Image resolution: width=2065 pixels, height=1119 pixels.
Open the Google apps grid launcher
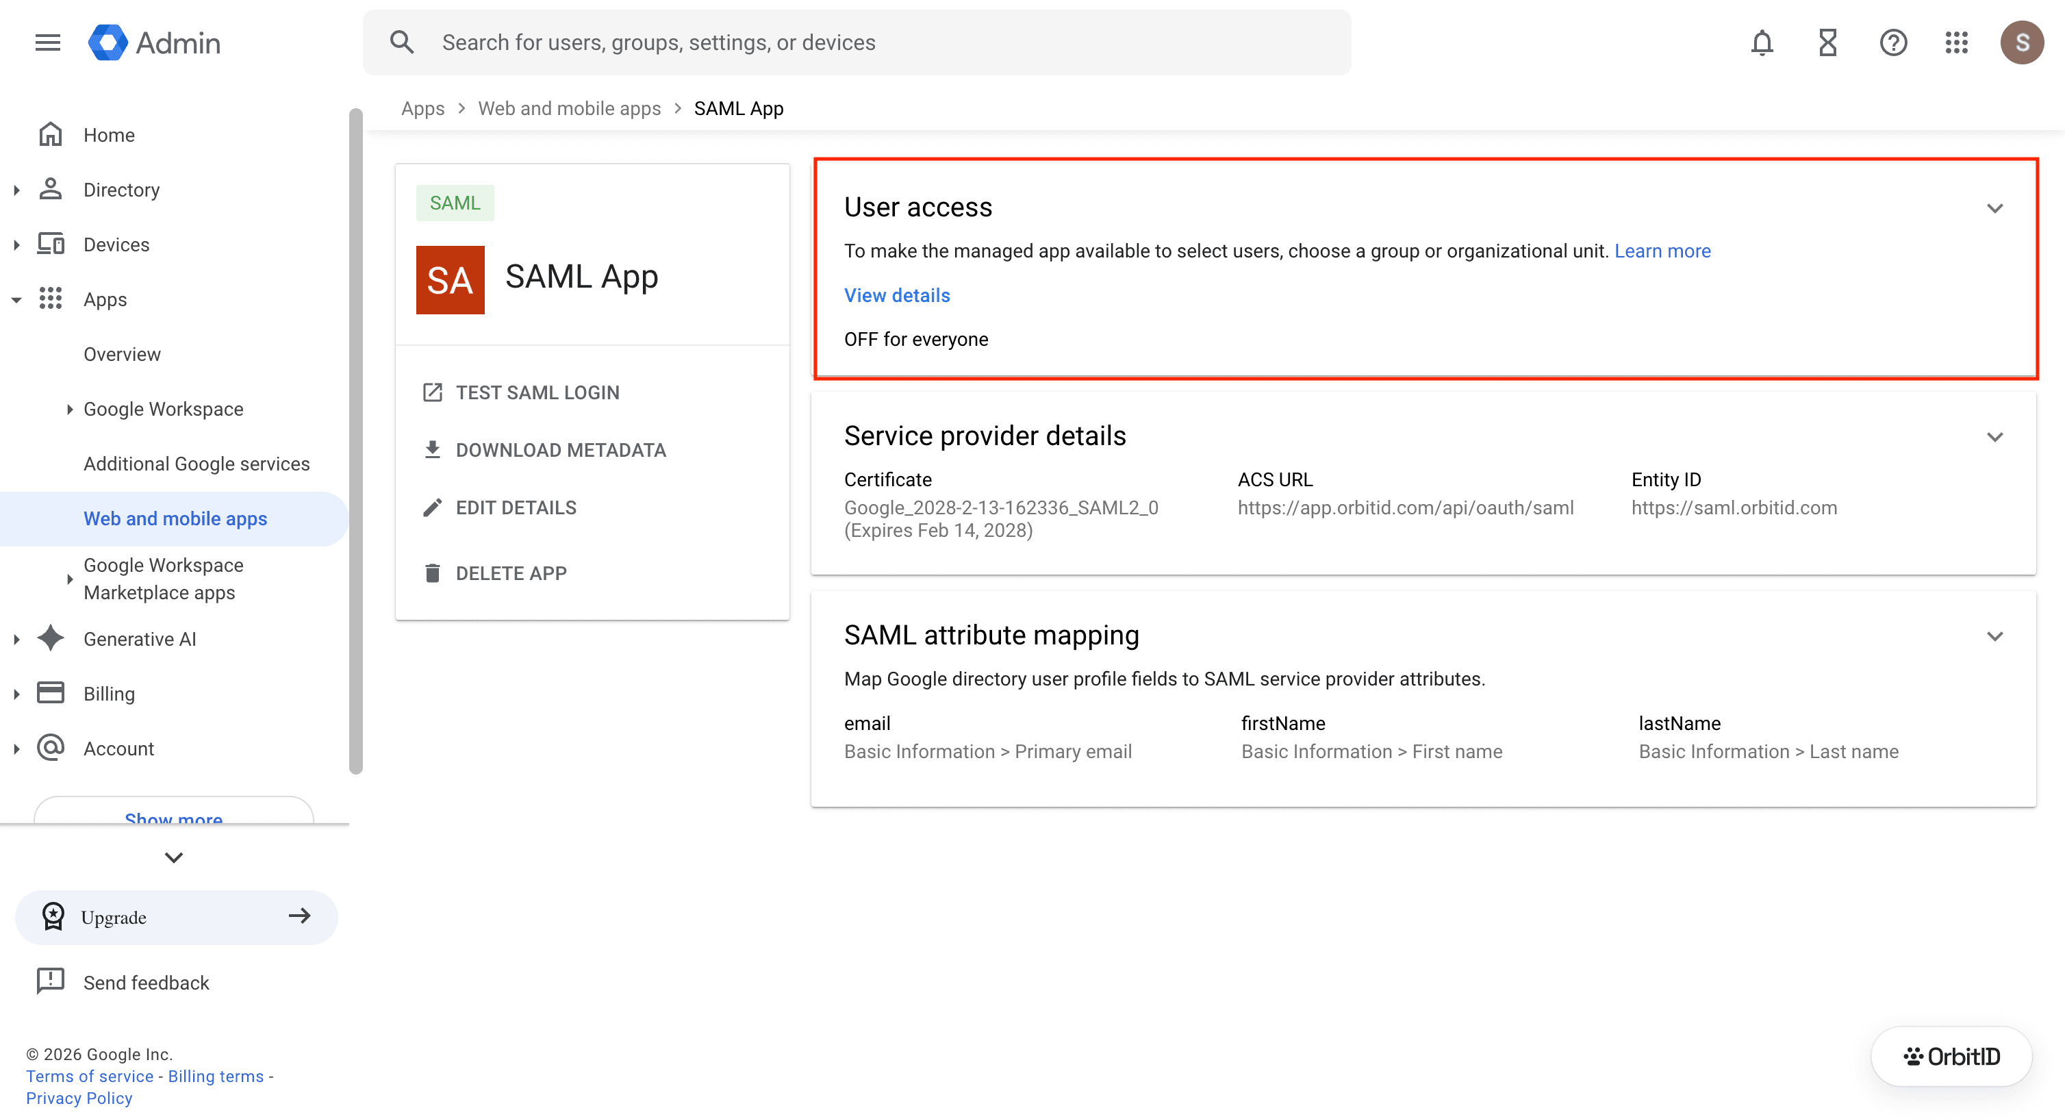pyautogui.click(x=1956, y=42)
